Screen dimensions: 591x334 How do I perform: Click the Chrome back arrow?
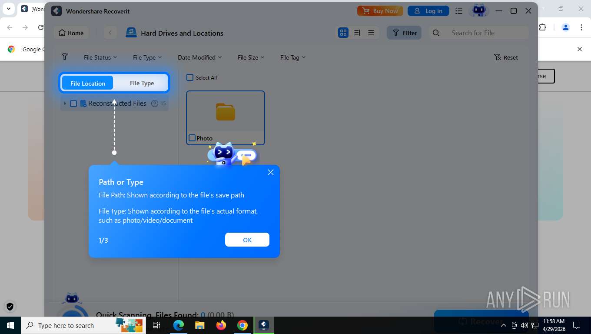point(10,27)
